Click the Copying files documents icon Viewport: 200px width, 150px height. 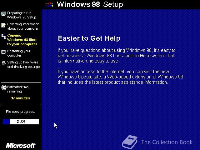[x=4, y=37]
